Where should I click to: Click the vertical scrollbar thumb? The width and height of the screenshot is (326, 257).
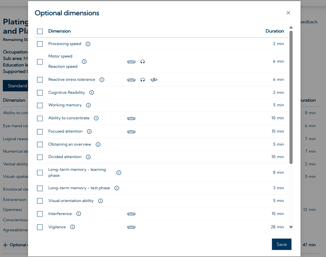click(291, 97)
